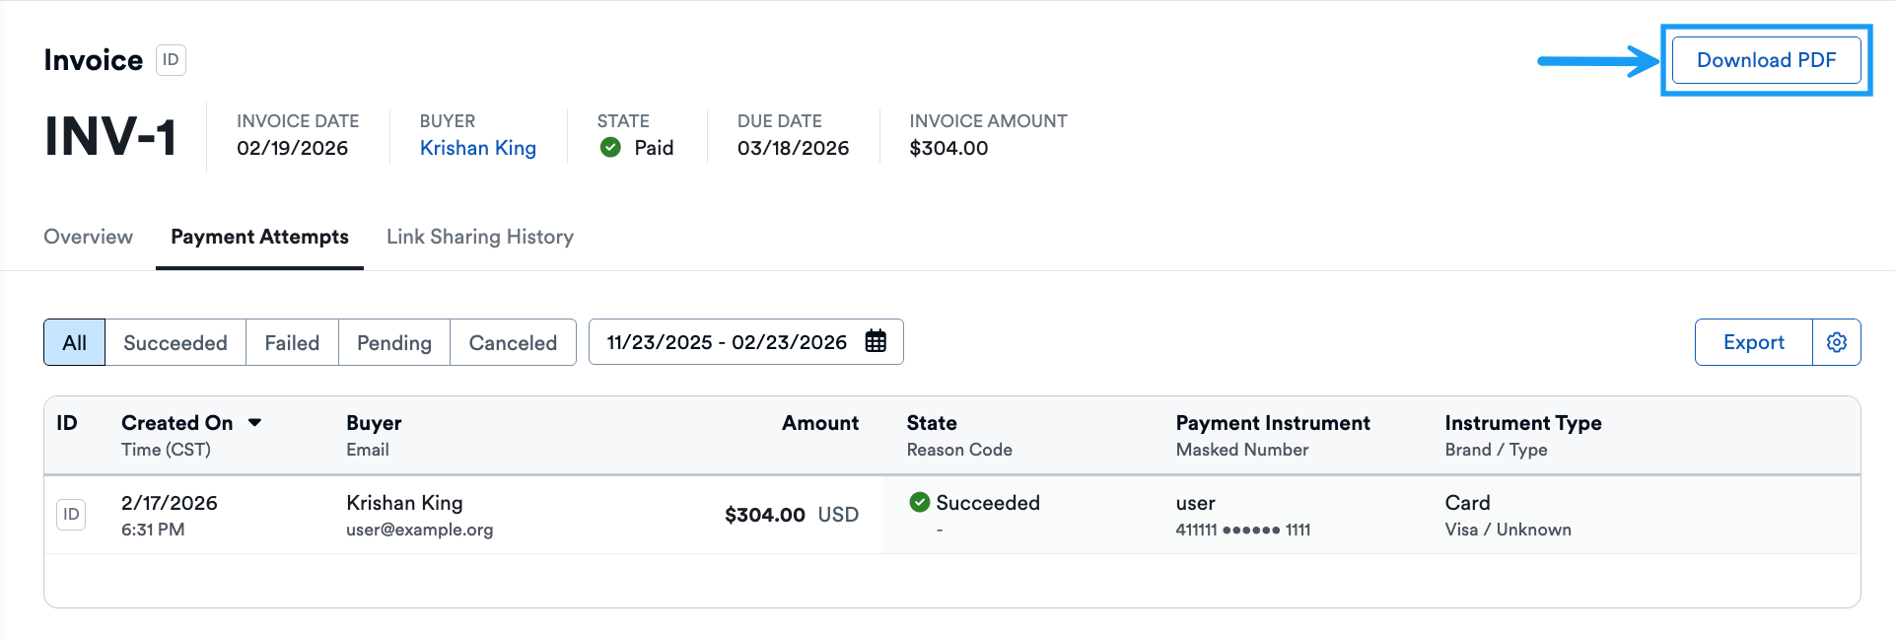
Task: Click the ID icon in payment row
Action: pos(71,515)
